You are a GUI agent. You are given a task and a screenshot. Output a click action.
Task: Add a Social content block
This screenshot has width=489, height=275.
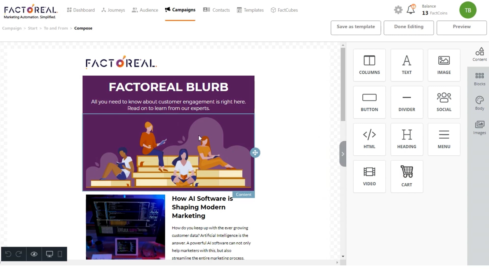[444, 102]
